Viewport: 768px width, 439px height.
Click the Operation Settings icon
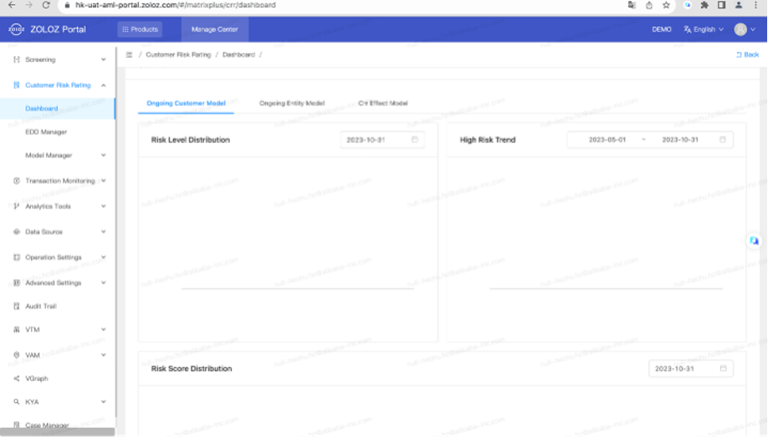pos(17,258)
